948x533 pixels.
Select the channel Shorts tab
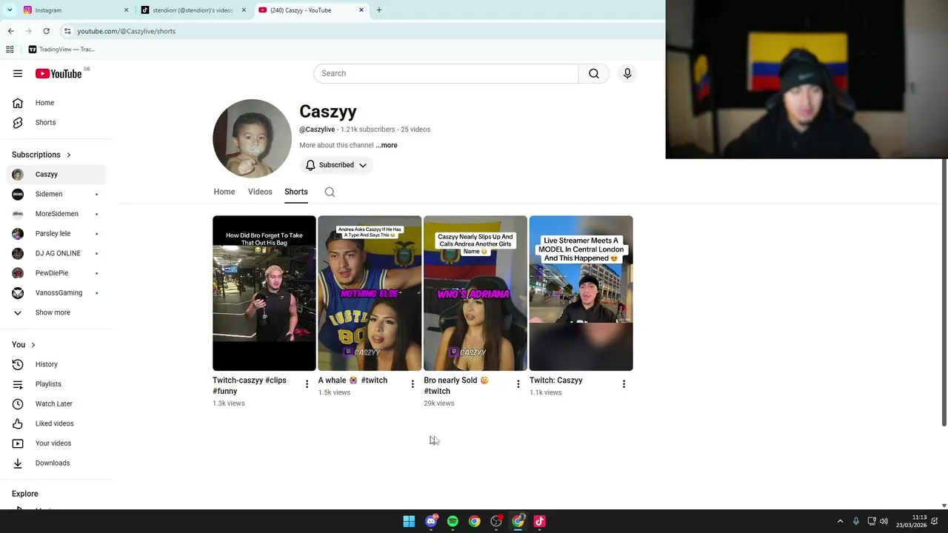[296, 192]
